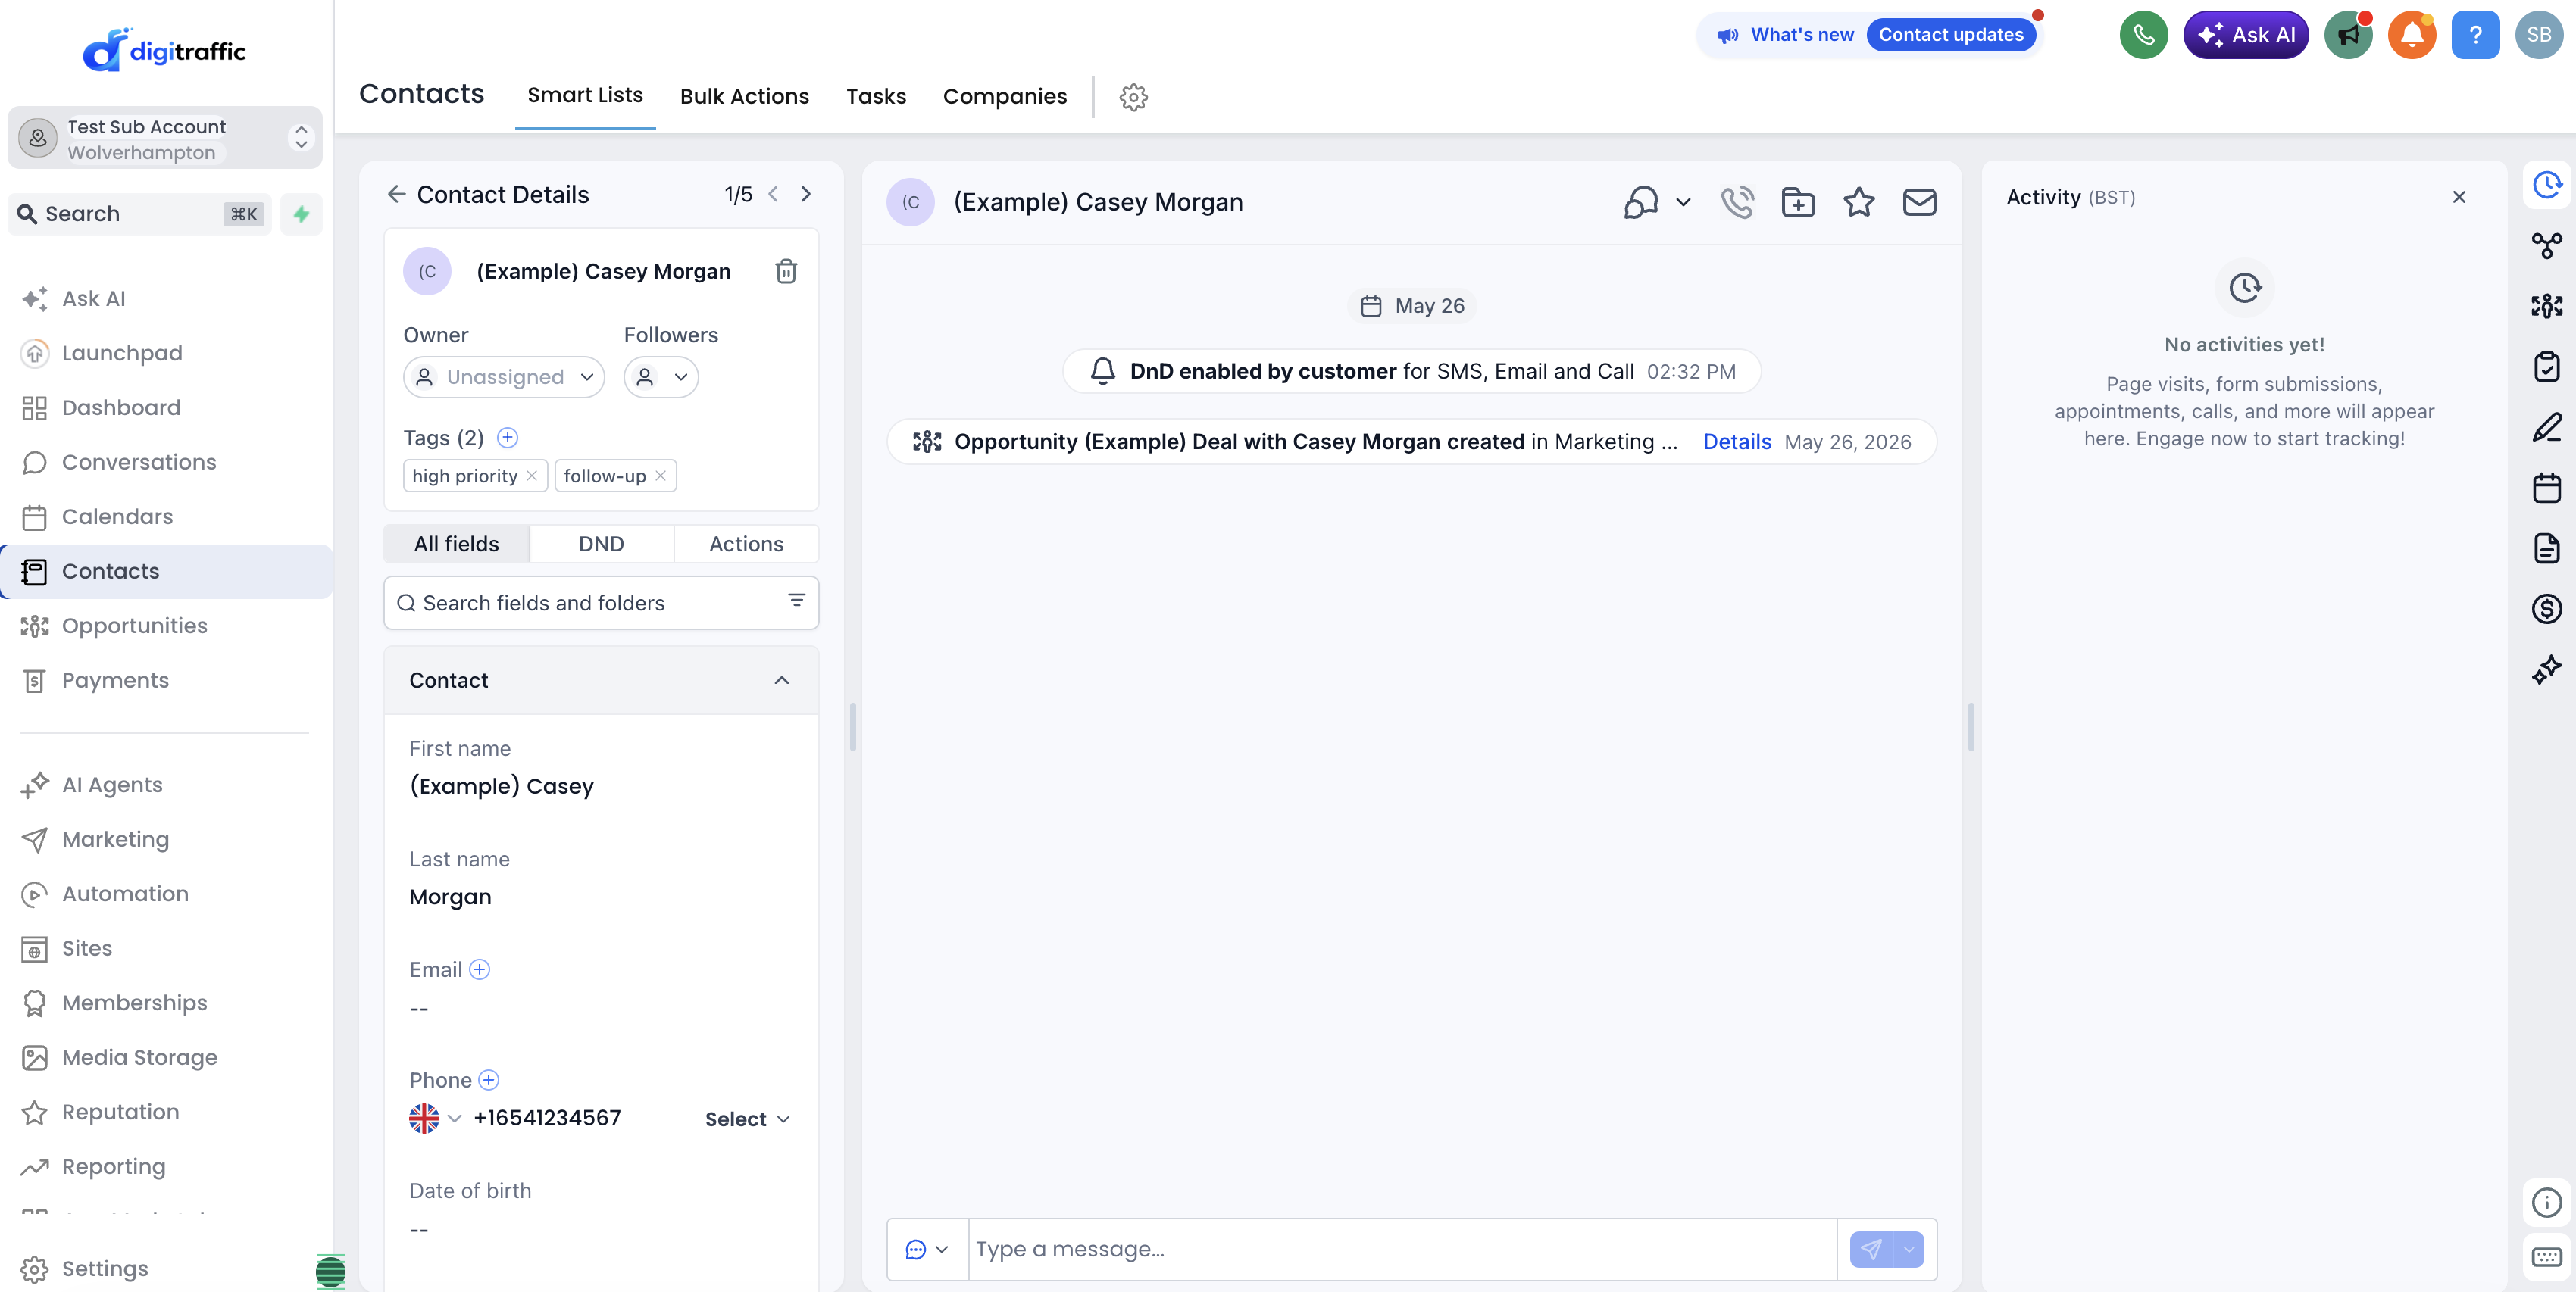Open tasks clipboard icon in right rail

(2546, 367)
